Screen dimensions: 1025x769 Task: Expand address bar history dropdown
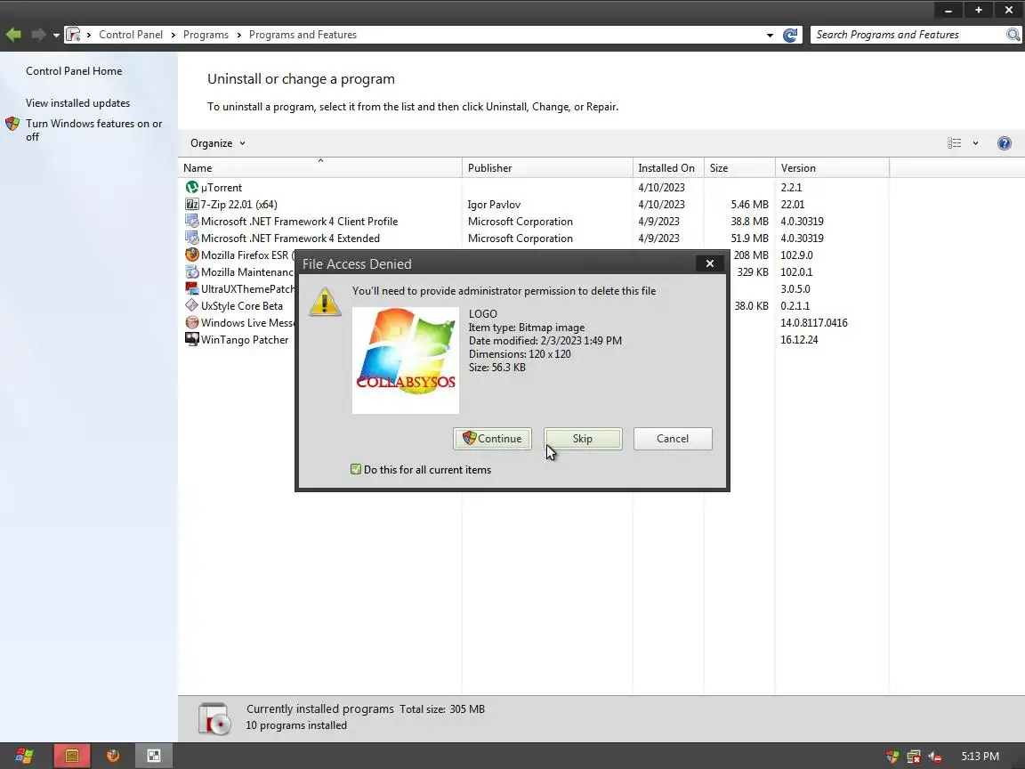pos(770,36)
